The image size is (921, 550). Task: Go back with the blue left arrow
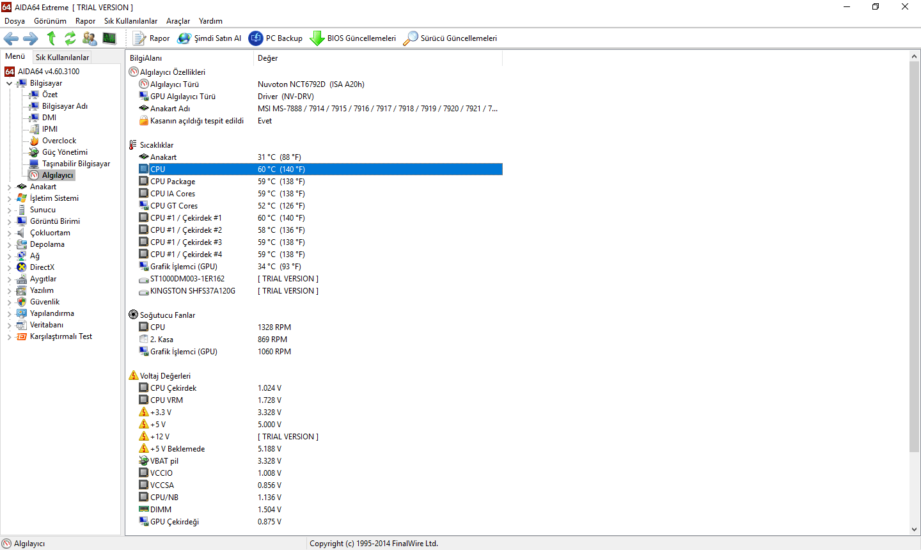pyautogui.click(x=11, y=38)
